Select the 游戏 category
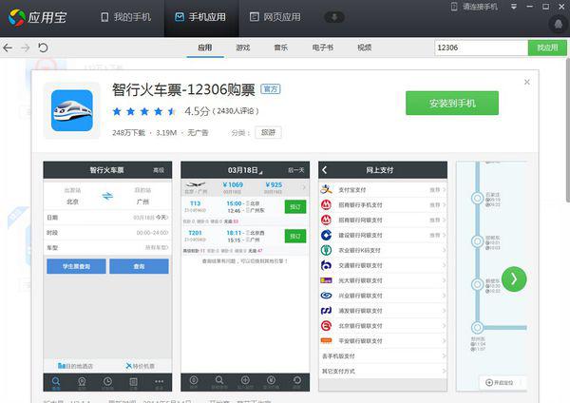The height and width of the screenshot is (403, 570). click(243, 47)
